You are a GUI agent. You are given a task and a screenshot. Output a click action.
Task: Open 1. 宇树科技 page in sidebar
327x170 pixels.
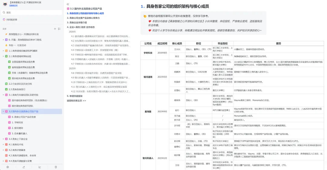pos(17,123)
